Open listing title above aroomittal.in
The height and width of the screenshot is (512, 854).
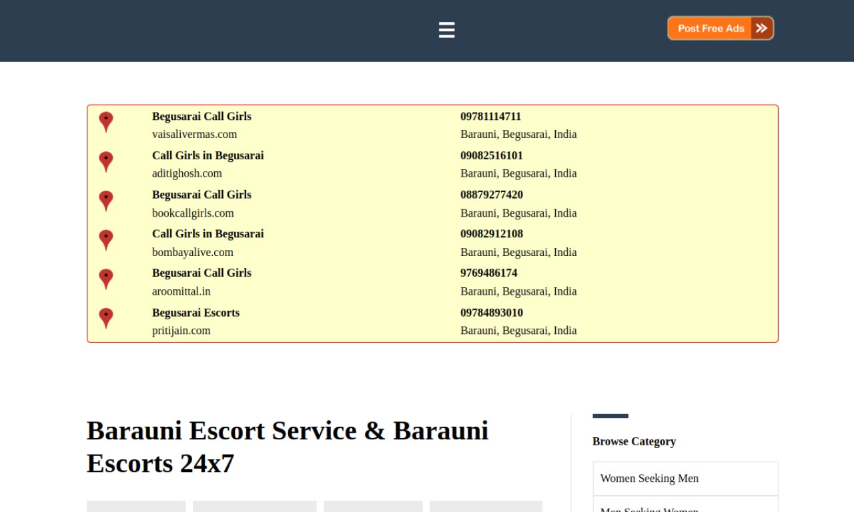201,273
